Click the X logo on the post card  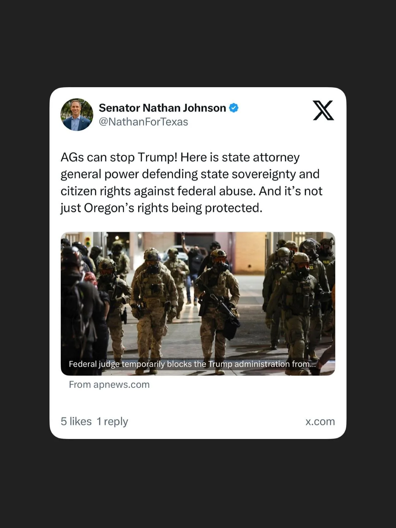click(323, 110)
